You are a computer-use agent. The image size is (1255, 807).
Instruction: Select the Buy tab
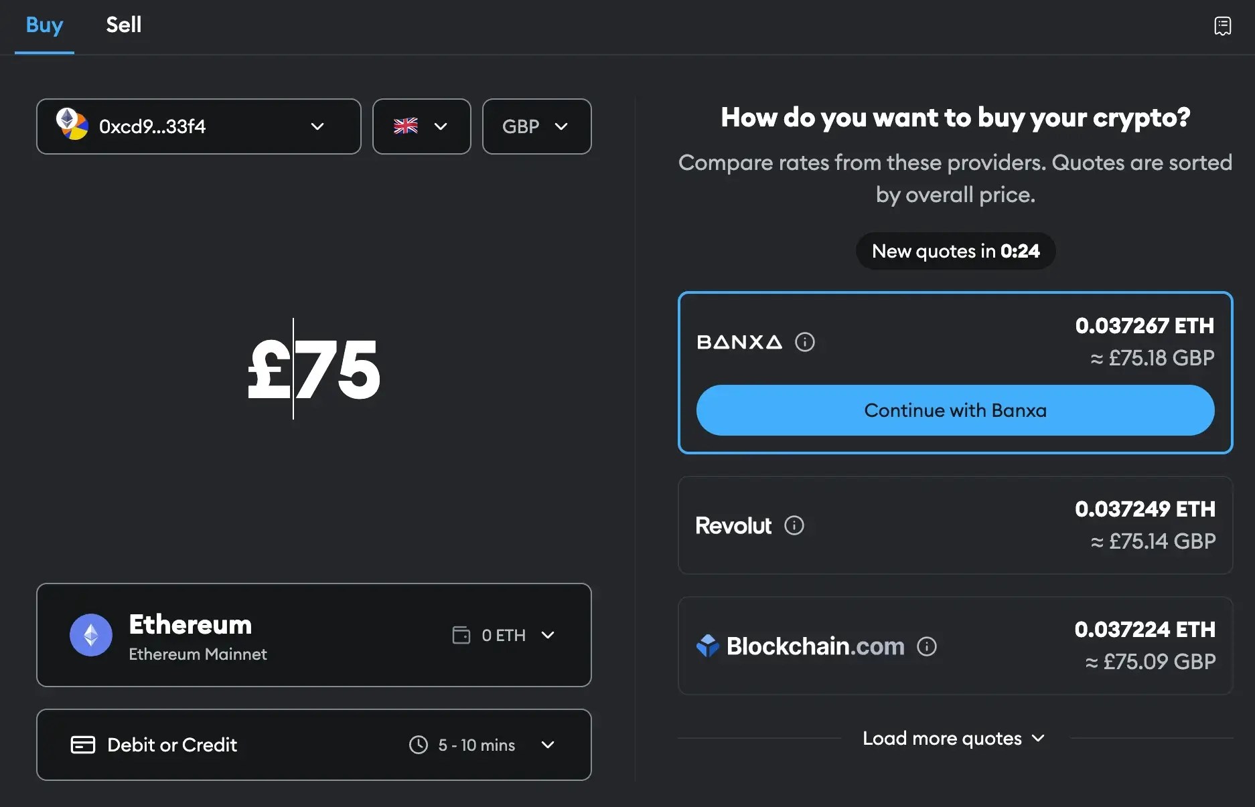click(44, 25)
